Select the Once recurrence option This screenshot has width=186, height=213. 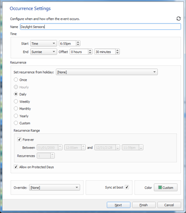click(16, 80)
